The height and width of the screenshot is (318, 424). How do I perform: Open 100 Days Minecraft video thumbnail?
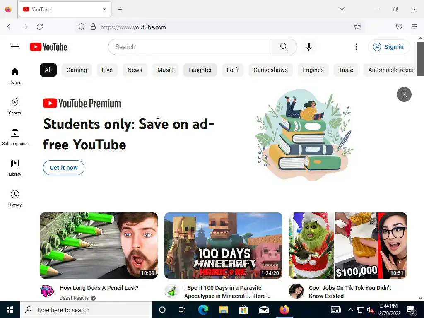223,245
